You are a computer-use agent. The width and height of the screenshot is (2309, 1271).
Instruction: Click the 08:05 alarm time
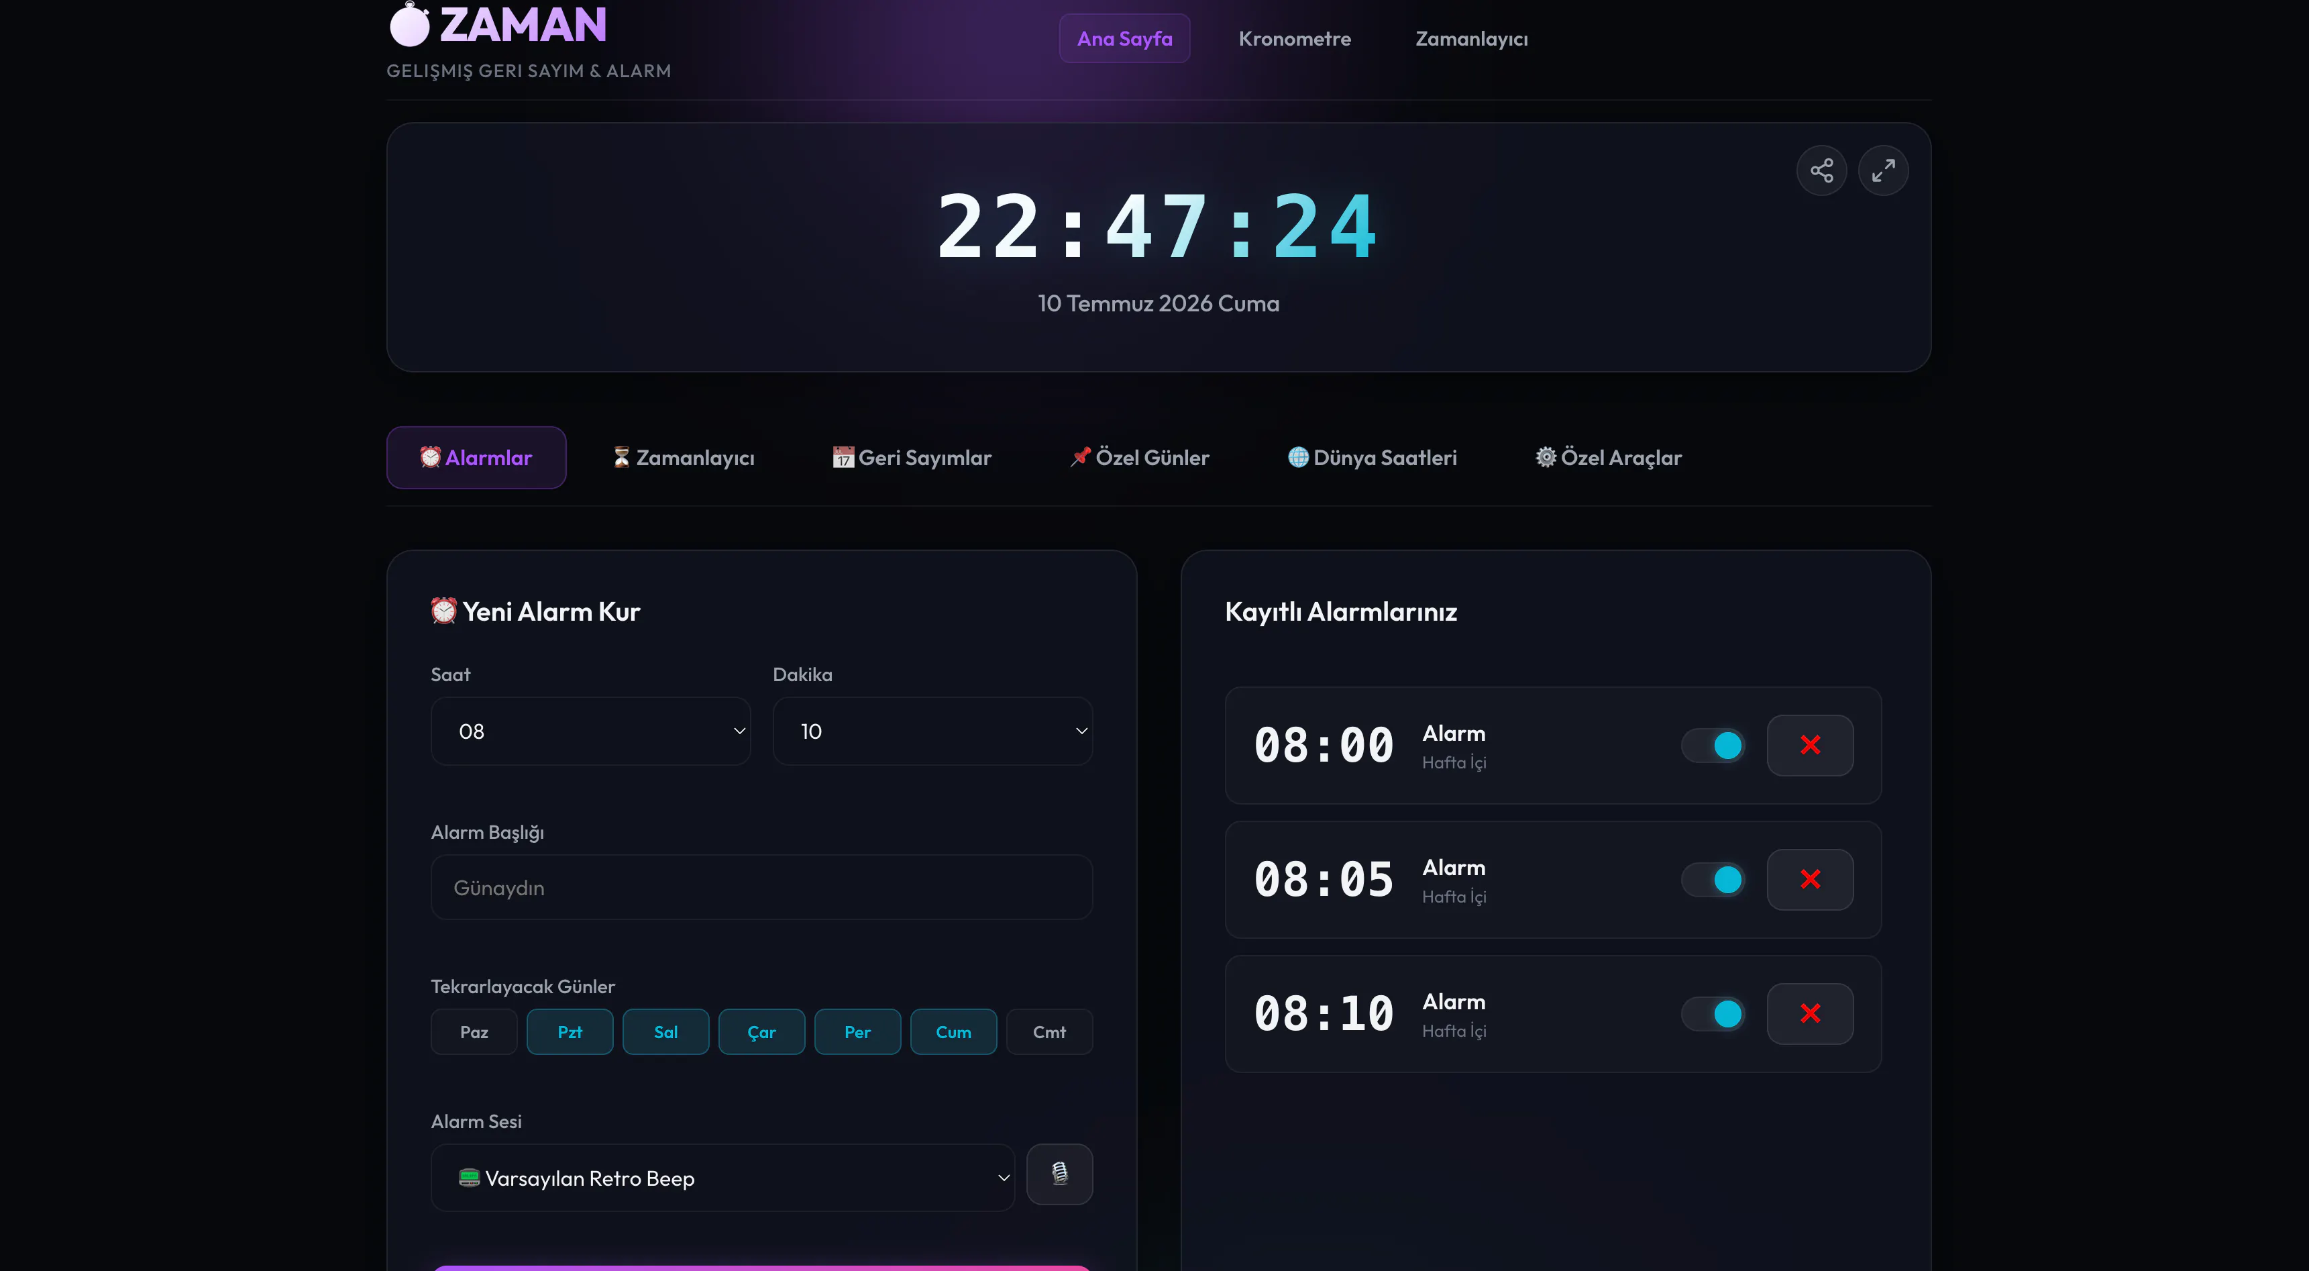[x=1324, y=880]
